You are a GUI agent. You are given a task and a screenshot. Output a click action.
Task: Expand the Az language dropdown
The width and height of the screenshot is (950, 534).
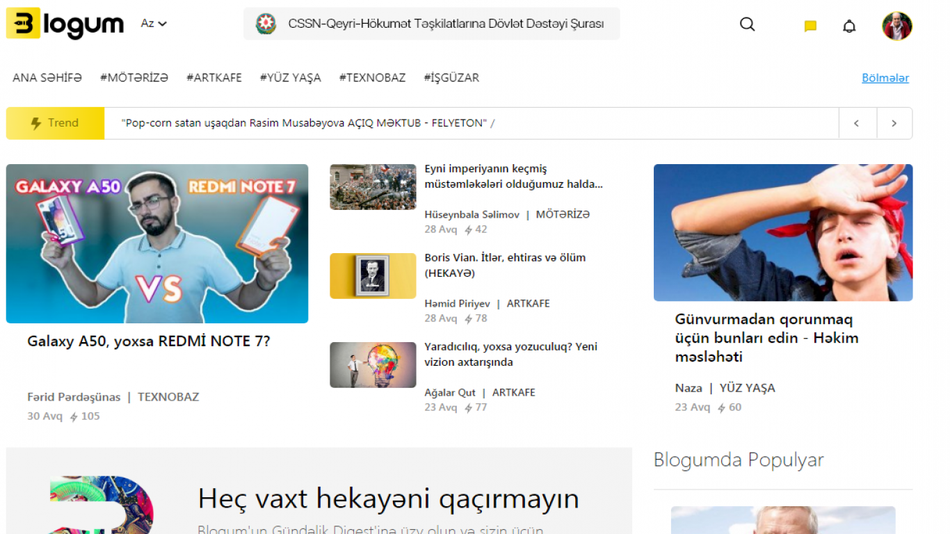[x=154, y=24]
